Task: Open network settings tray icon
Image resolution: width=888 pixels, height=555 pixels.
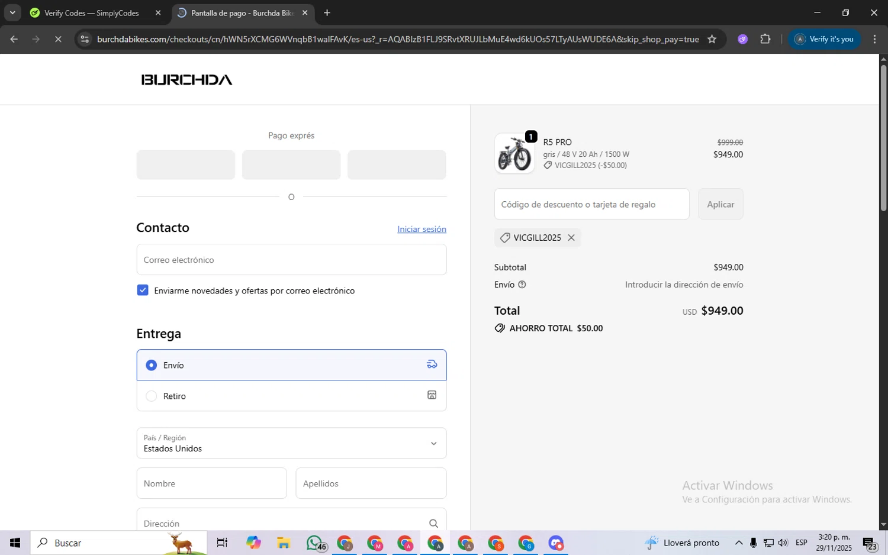Action: pos(768,543)
